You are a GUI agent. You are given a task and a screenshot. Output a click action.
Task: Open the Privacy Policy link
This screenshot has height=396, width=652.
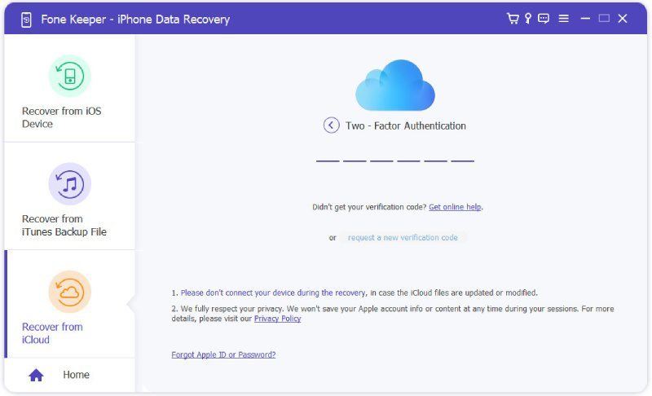(x=277, y=319)
